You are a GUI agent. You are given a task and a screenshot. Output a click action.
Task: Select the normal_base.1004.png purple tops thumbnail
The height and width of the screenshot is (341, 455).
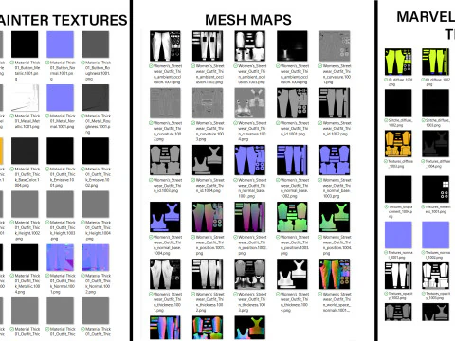click(x=165, y=217)
